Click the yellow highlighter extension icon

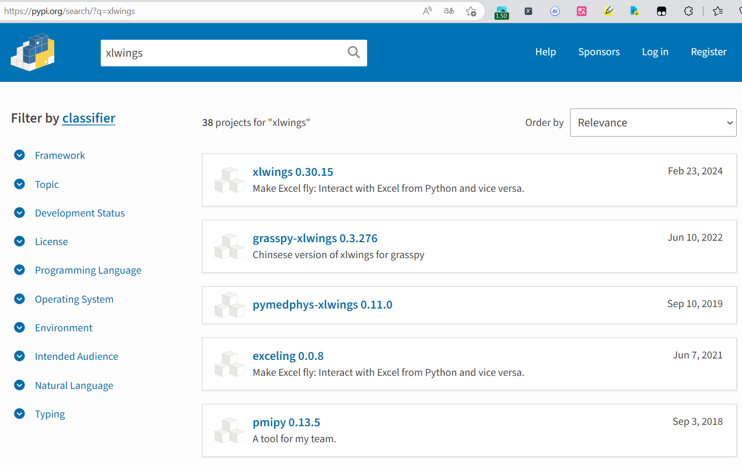coord(608,11)
